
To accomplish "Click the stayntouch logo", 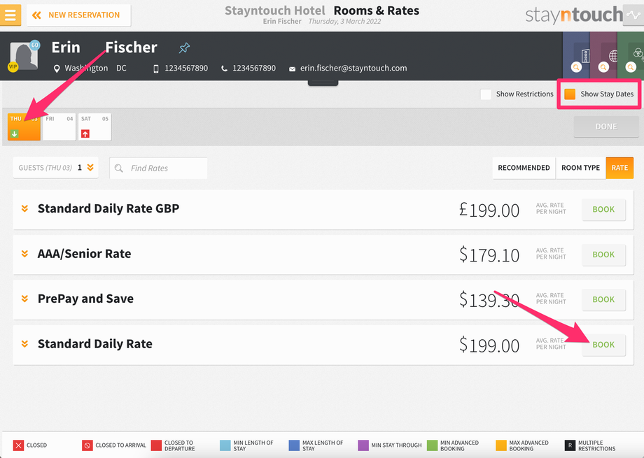I will (574, 15).
